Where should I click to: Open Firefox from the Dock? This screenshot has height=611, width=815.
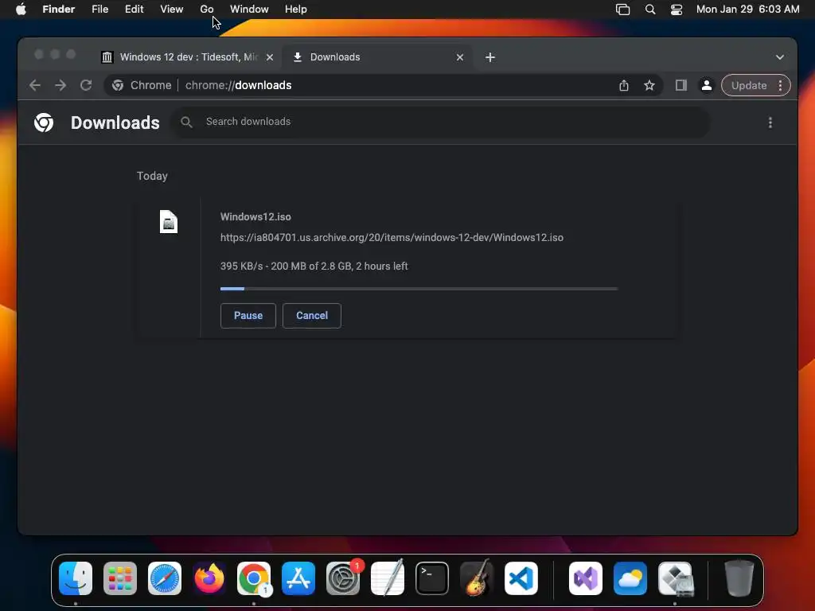tap(209, 578)
